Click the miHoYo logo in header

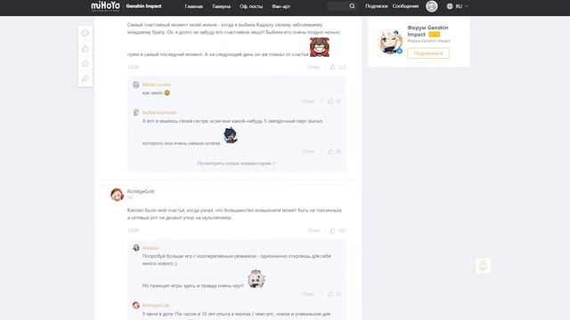105,6
